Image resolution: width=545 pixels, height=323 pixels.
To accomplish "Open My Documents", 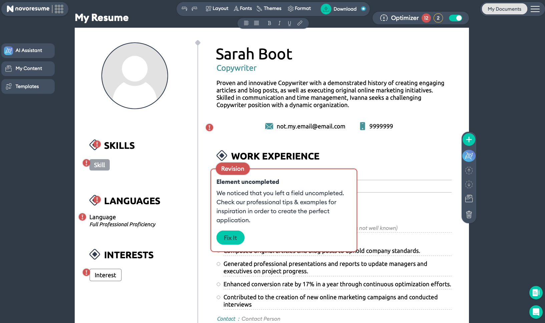I will (x=504, y=9).
